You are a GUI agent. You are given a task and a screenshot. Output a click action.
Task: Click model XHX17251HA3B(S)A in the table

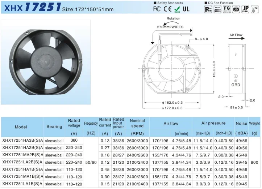point(22,141)
